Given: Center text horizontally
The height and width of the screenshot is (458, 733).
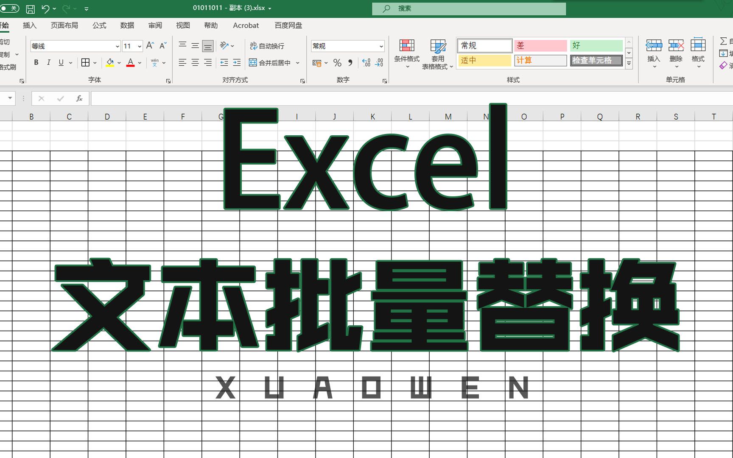Looking at the screenshot, I should click(x=195, y=63).
